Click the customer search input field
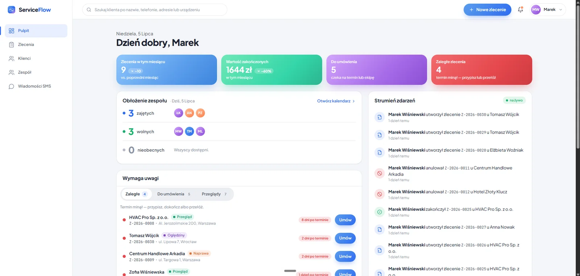This screenshot has width=580, height=276. tap(155, 10)
